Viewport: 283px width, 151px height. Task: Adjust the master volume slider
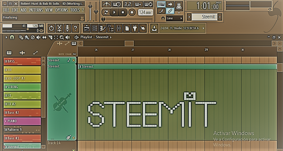(90, 6)
